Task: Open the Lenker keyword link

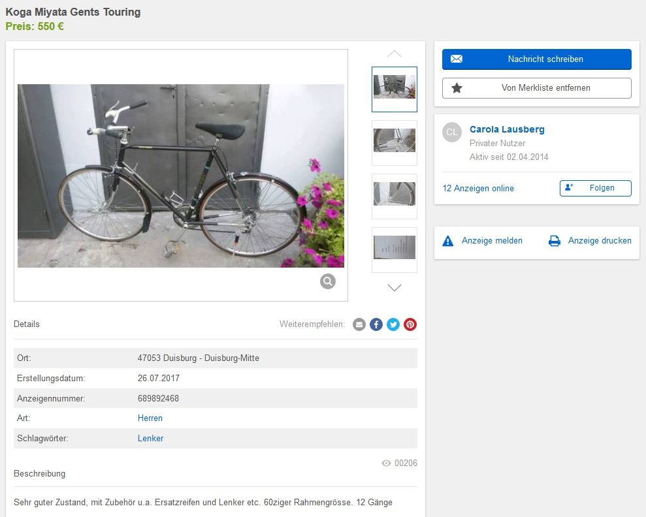Action: (151, 439)
